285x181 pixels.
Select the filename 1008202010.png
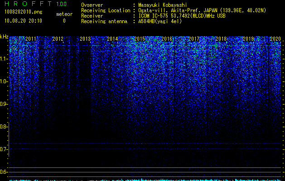coord(24,12)
